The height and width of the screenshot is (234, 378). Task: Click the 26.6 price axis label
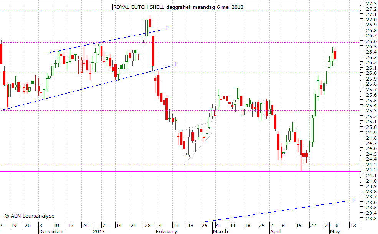click(371, 41)
